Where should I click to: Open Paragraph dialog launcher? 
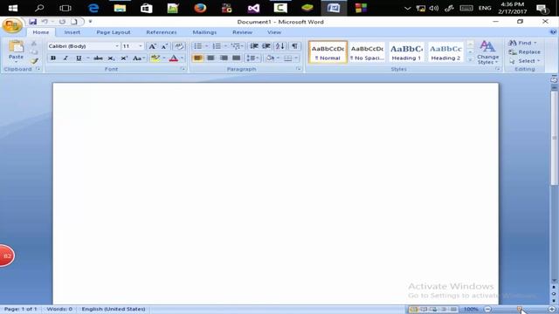(299, 69)
